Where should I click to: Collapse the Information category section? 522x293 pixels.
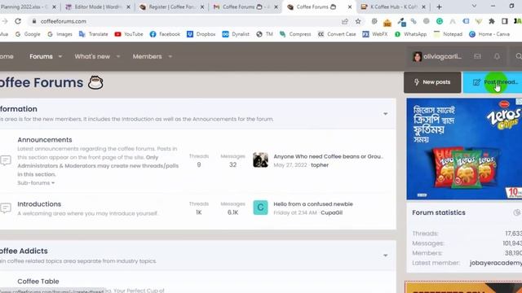tap(385, 114)
